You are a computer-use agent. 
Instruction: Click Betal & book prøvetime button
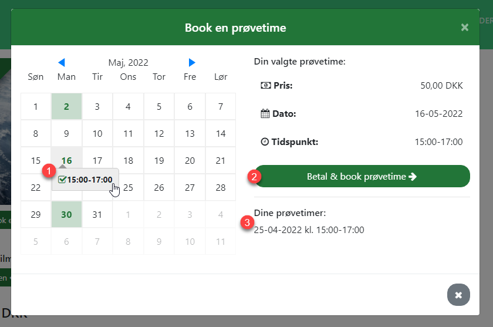(x=362, y=176)
